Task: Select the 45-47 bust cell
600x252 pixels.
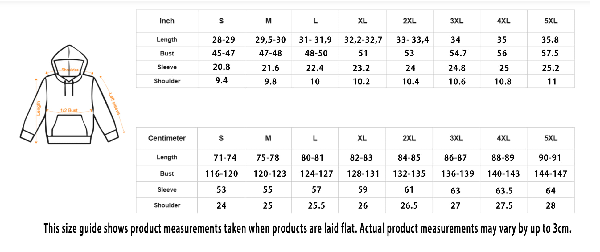Action: (x=224, y=53)
